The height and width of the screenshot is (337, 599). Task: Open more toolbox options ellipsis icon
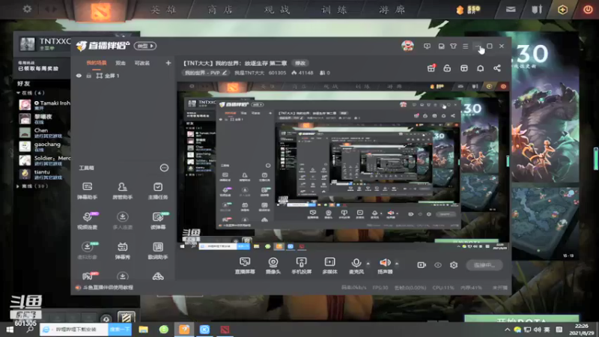click(x=164, y=168)
